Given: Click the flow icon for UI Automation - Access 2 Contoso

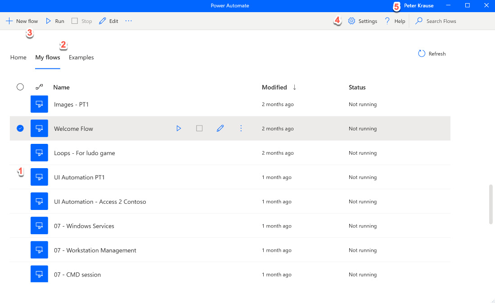Looking at the screenshot, I should pyautogui.click(x=39, y=201).
